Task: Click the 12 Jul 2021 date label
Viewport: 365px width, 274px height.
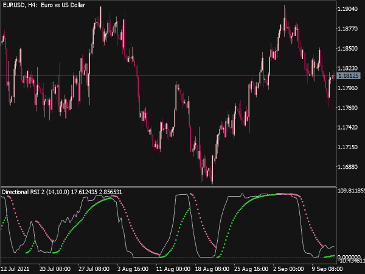Action: pos(15,269)
